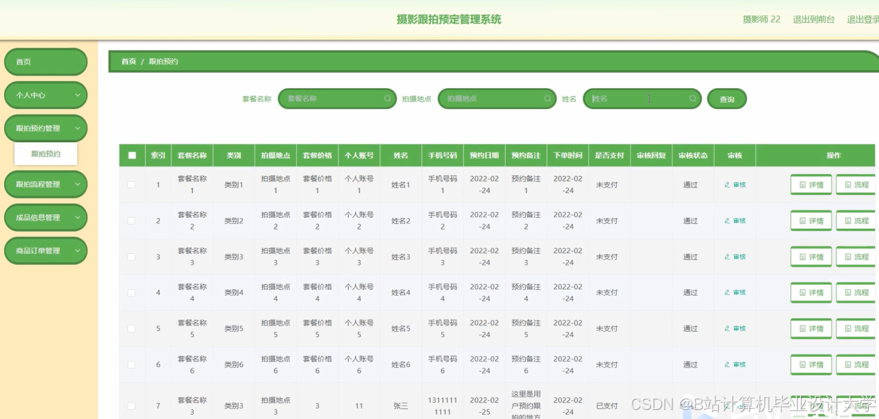Focus the 套餐名称 search input
Image resolution: width=879 pixels, height=419 pixels.
[x=336, y=99]
